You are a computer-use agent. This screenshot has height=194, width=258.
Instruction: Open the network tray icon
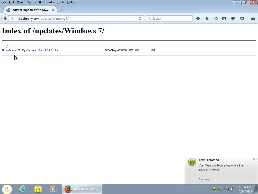point(227,189)
